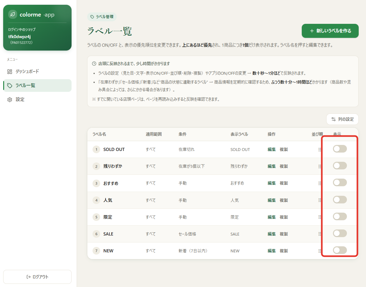This screenshot has height=287, width=366.
Task: Open the 列の設定 column settings button
Action: (x=342, y=119)
